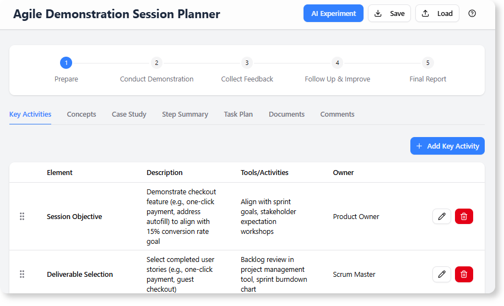504x306 pixels.
Task: Add a new key activity
Action: [447, 146]
